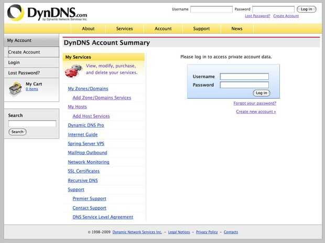The height and width of the screenshot is (243, 325).
Task: Open the My Hosts link
Action: [77, 107]
